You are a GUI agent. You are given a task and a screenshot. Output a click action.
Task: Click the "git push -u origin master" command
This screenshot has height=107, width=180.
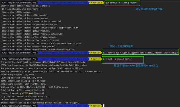[x=117, y=59]
